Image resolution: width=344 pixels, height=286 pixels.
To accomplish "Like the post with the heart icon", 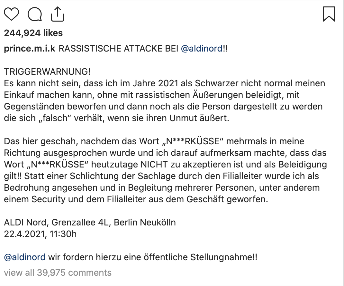I will (x=12, y=14).
